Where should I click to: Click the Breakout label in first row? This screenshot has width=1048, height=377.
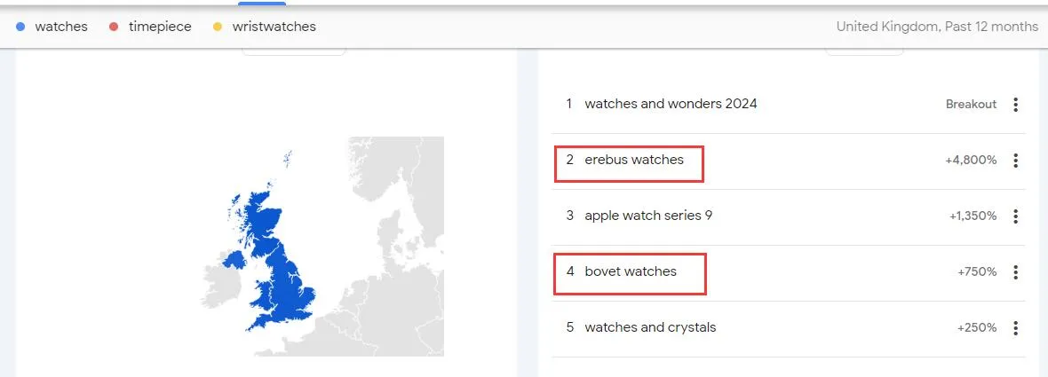(971, 105)
